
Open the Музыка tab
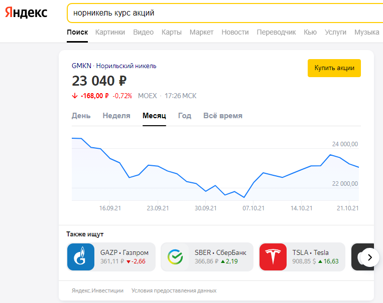click(x=366, y=32)
